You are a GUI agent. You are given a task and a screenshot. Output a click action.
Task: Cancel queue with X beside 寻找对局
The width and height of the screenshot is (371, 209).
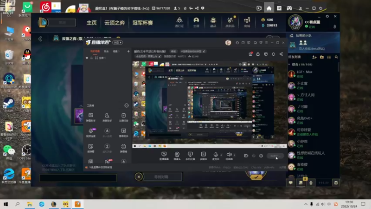(x=139, y=177)
